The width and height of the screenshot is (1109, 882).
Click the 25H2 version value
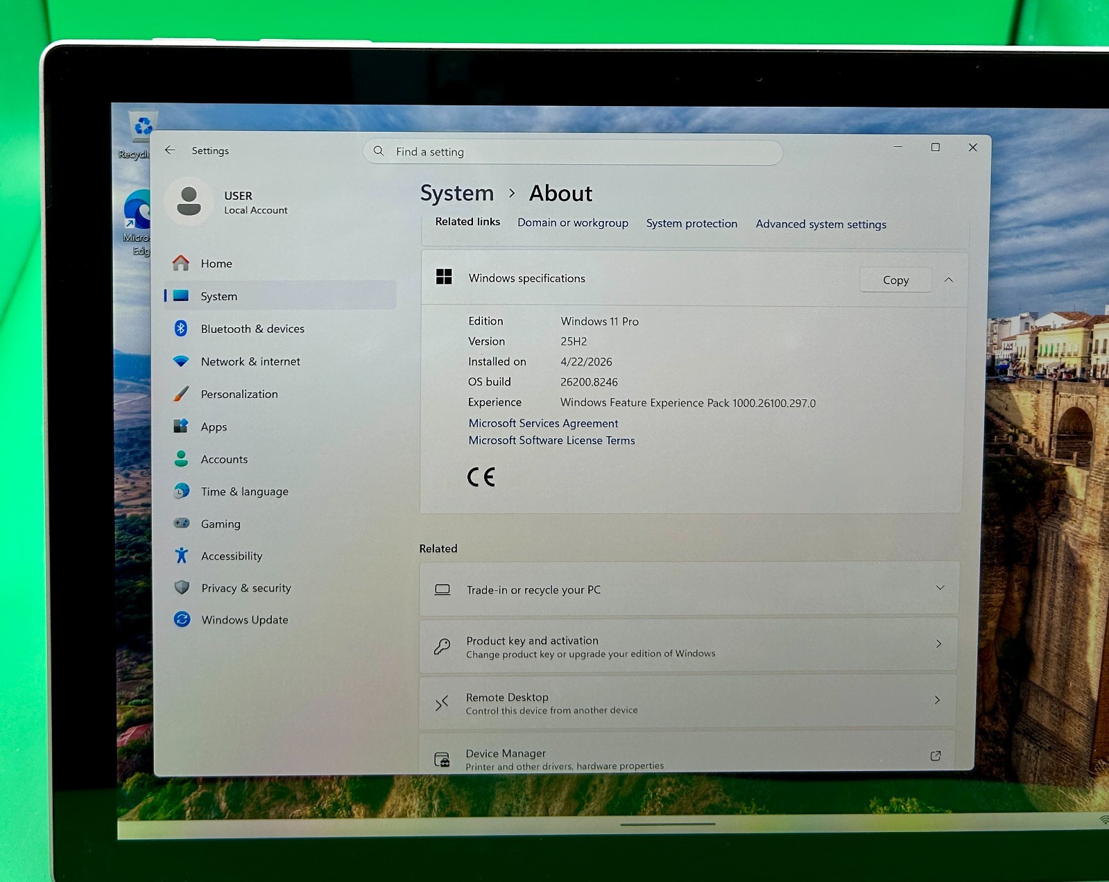coord(574,341)
